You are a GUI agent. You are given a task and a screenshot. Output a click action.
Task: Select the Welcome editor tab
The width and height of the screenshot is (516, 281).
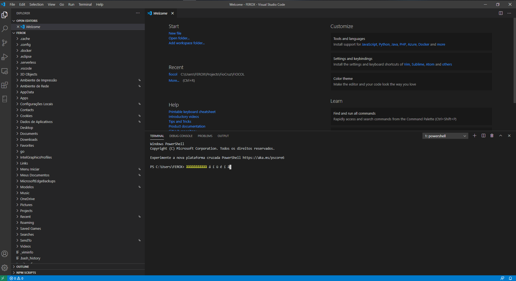point(160,13)
